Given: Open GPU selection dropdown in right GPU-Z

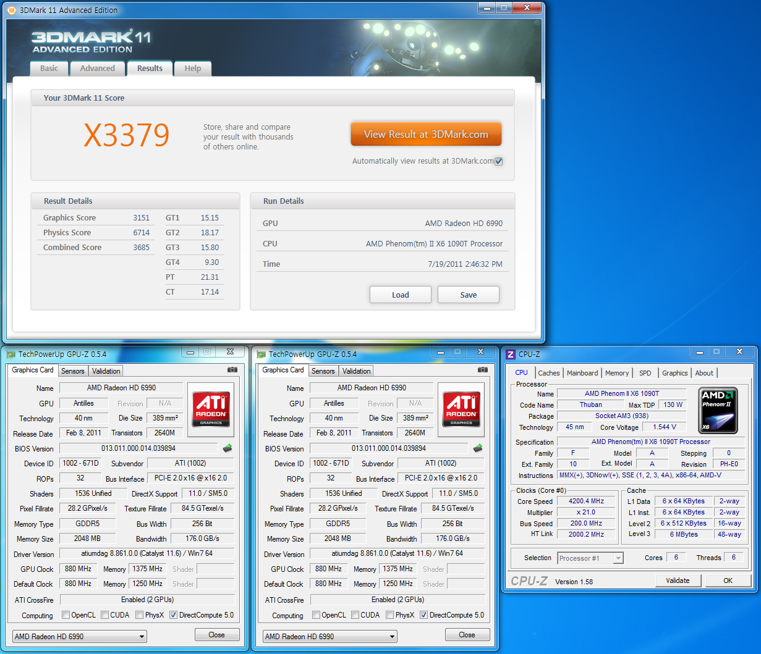Looking at the screenshot, I should pos(329,636).
